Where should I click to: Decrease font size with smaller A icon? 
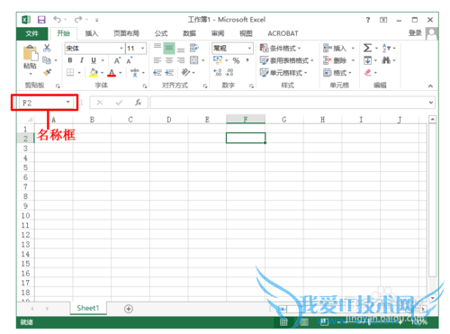coord(130,60)
